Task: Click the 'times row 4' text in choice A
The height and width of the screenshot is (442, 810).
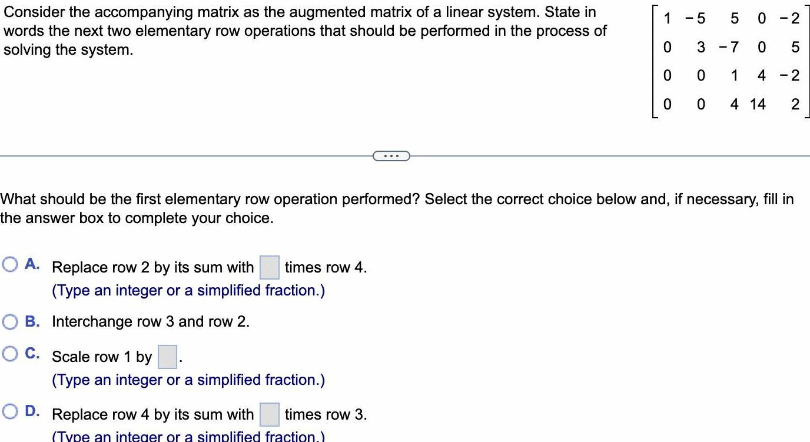Action: tap(324, 267)
